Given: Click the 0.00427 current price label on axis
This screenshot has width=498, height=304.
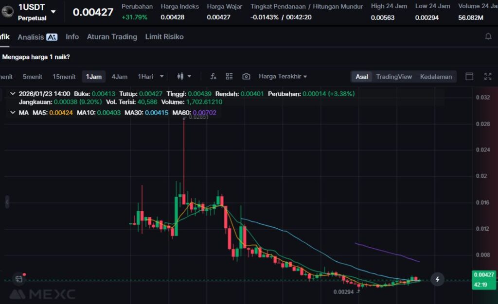Looking at the screenshot, I should click(483, 275).
